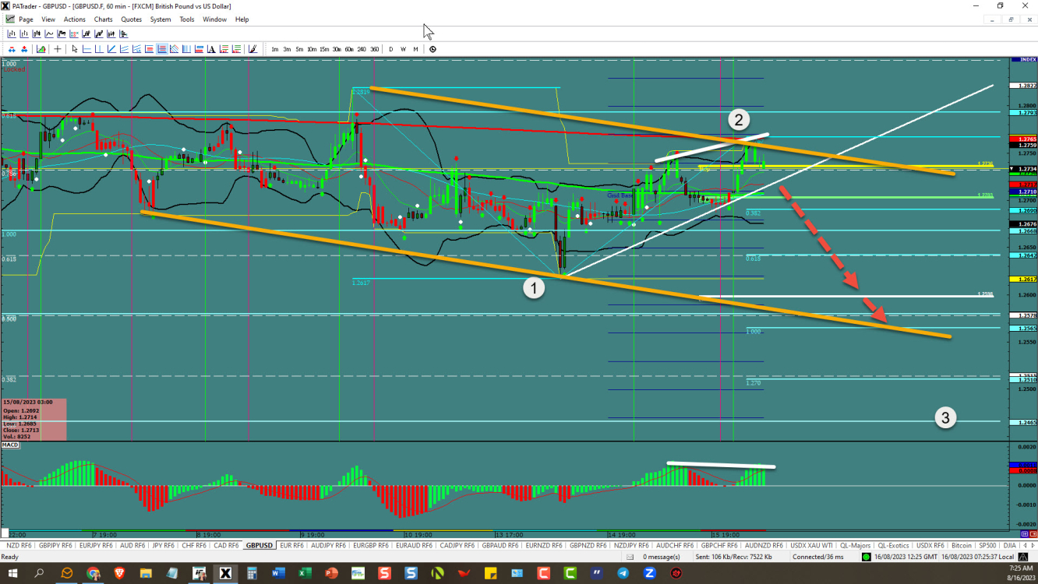Open the indicators chart icon
Image resolution: width=1038 pixels, height=584 pixels.
coord(41,49)
